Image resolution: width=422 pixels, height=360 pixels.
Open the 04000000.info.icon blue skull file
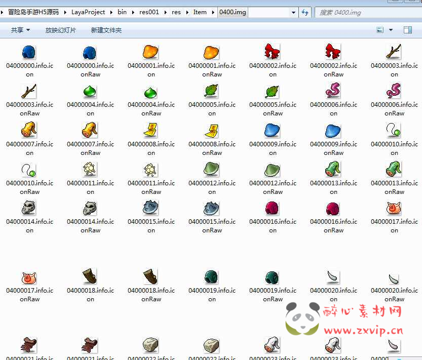click(x=29, y=52)
